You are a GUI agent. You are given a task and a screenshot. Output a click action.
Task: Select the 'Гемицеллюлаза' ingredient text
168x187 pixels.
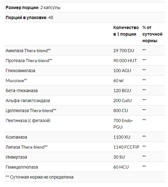click(x=22, y=167)
